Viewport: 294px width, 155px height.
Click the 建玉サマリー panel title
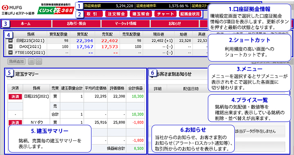coord(27,74)
